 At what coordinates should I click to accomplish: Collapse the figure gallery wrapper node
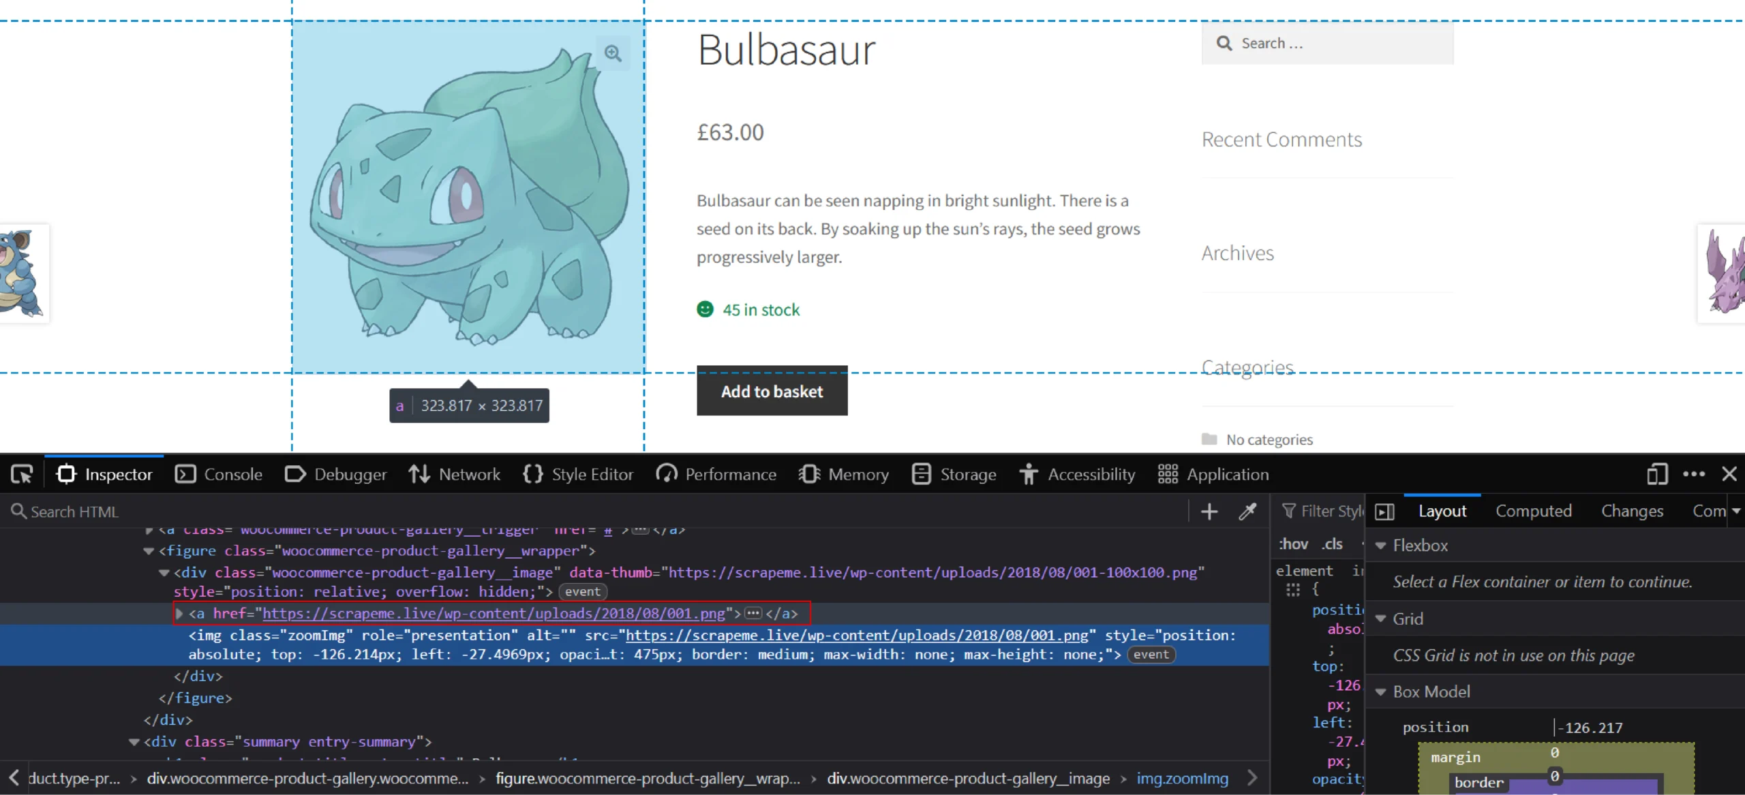pyautogui.click(x=149, y=551)
